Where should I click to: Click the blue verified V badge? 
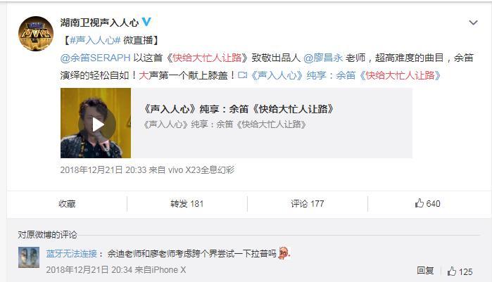[146, 22]
